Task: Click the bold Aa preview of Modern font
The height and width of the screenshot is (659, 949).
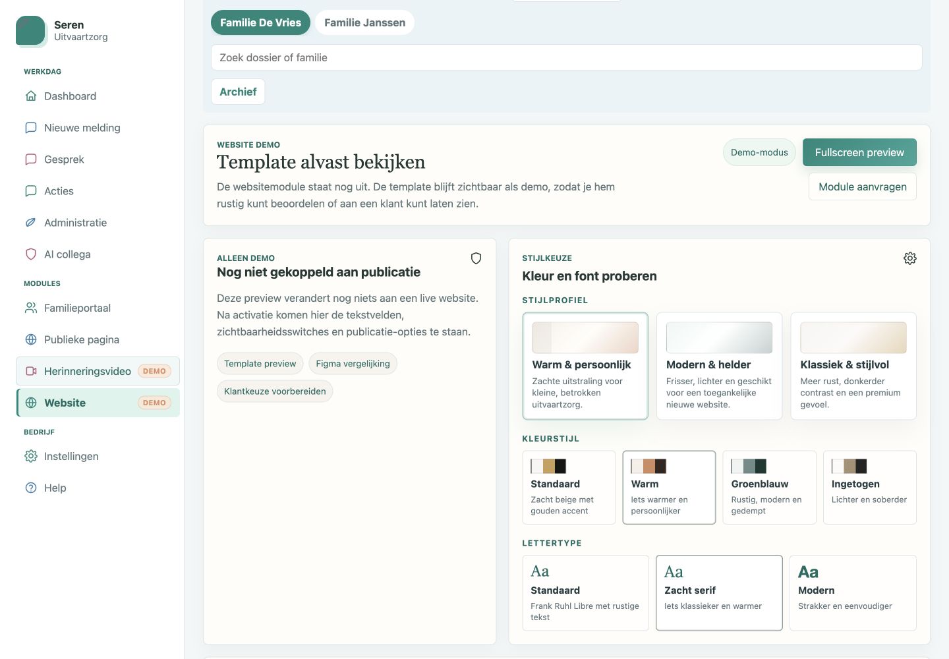Action: (808, 572)
